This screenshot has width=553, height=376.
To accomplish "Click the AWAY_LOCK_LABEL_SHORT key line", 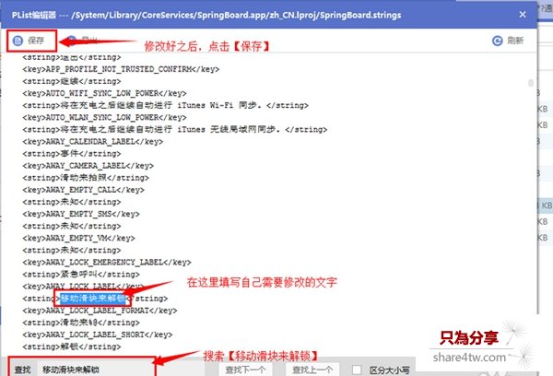I will click(98, 335).
